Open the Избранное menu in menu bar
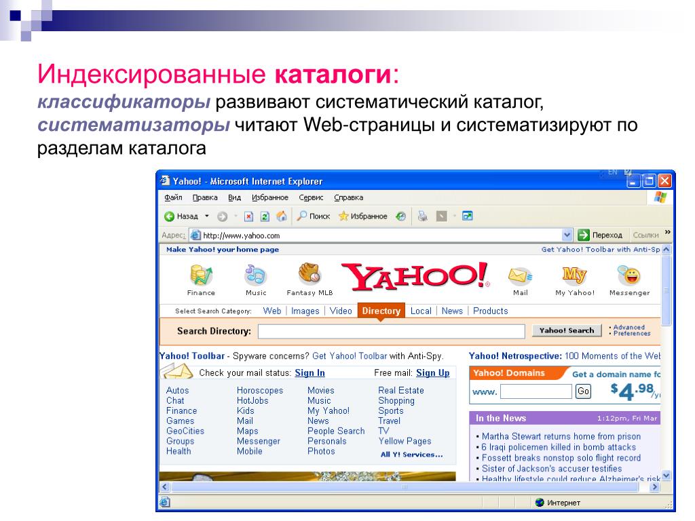This screenshot has width=695, height=521. [x=270, y=197]
